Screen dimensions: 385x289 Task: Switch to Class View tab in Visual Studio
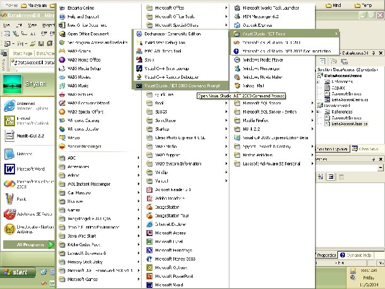(x=365, y=149)
